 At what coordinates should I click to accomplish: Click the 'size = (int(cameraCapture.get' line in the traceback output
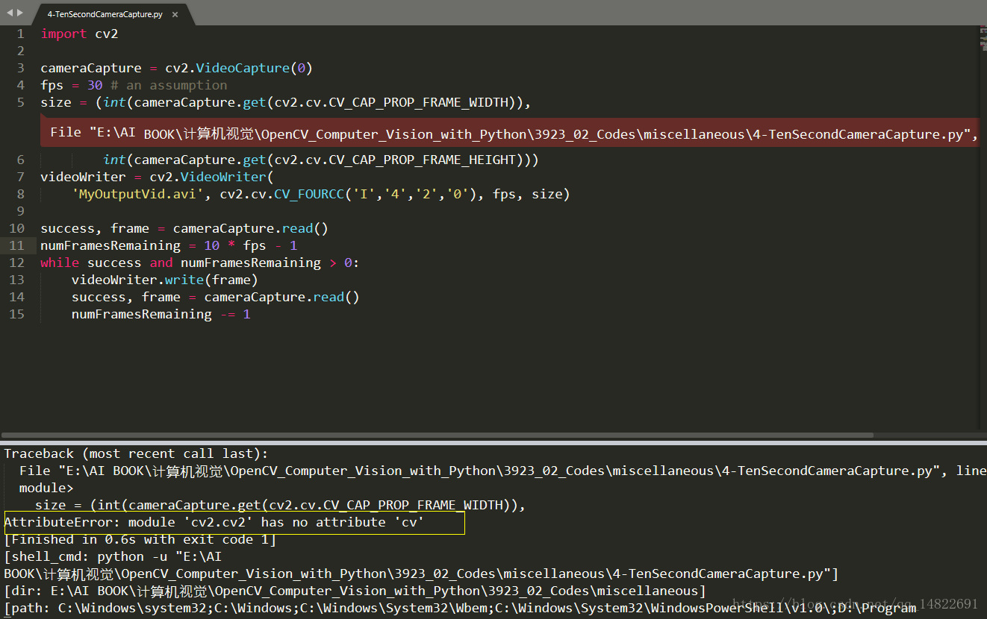point(281,505)
